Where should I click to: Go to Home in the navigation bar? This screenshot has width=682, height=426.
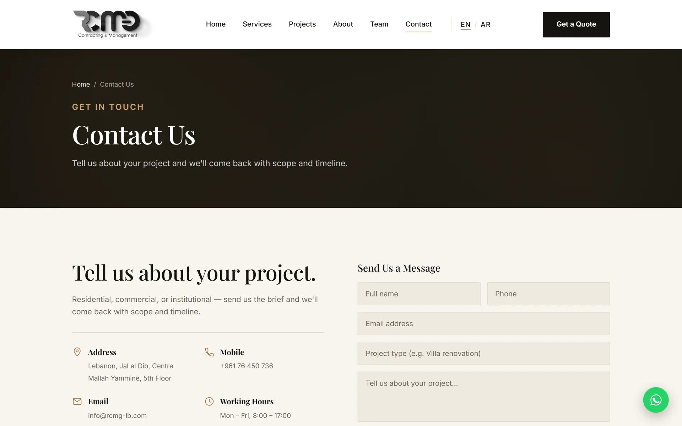point(216,24)
